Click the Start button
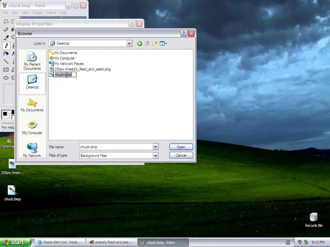 [15, 242]
